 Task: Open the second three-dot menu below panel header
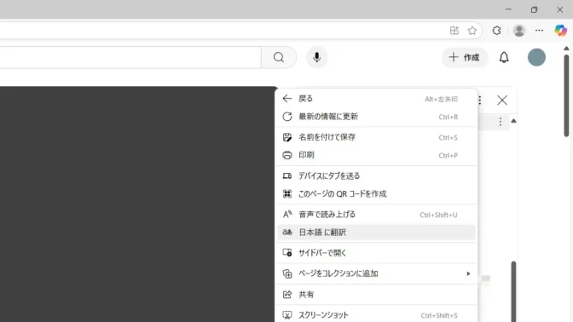click(501, 122)
